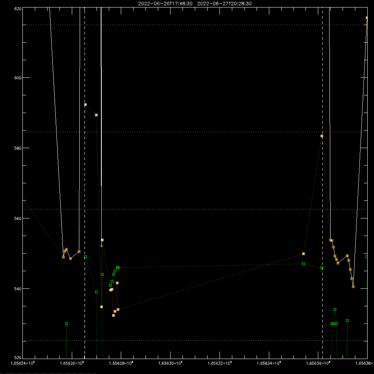This screenshot has height=374, width=374.
Task: Select the orange marker near 583 on second dashed line
Action: click(x=322, y=136)
